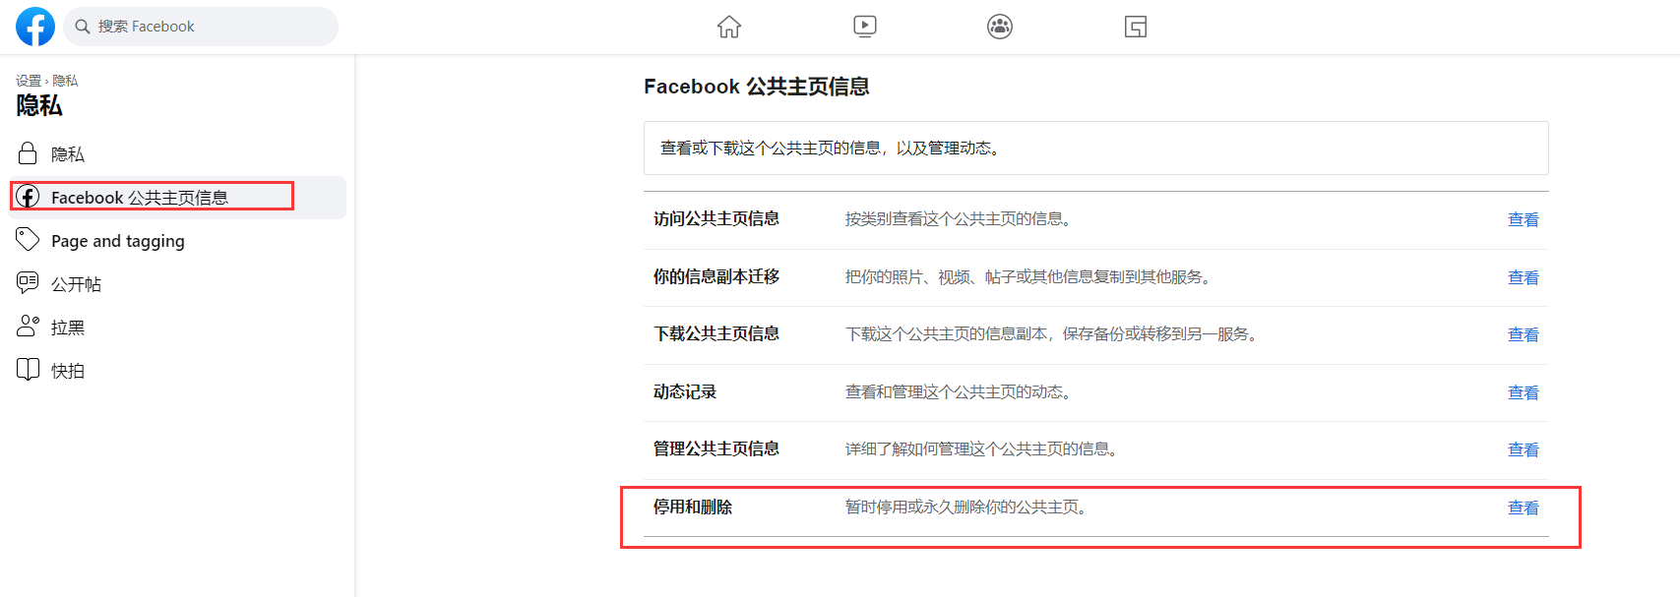
Task: Click the 下载公共主页信息 row title
Action: click(x=716, y=333)
